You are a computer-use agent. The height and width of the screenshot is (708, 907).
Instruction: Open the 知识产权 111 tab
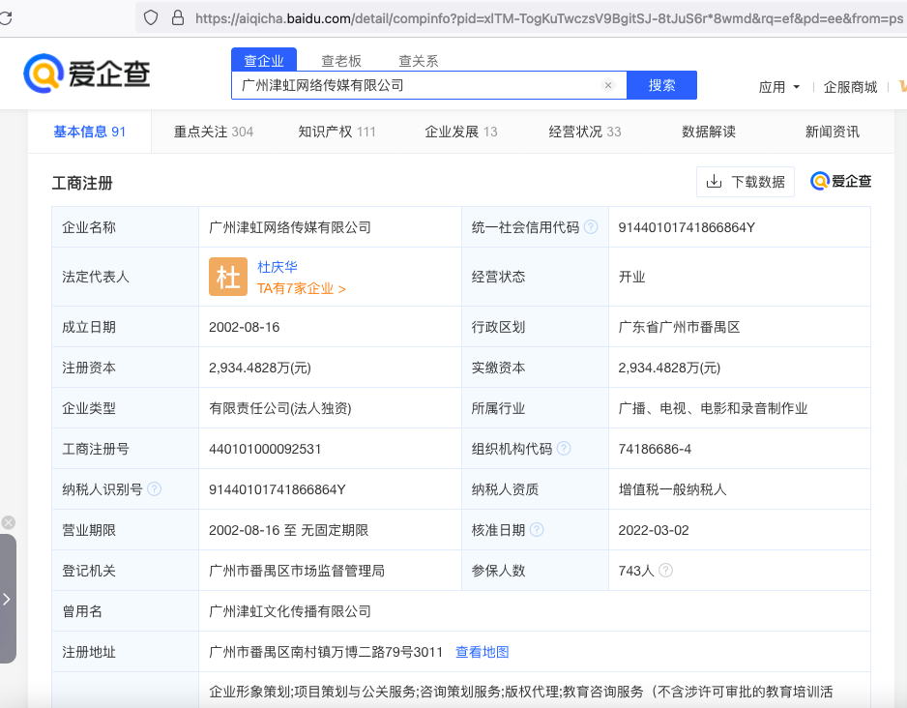pos(336,132)
